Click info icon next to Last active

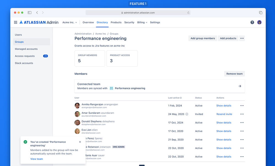coord(181,98)
